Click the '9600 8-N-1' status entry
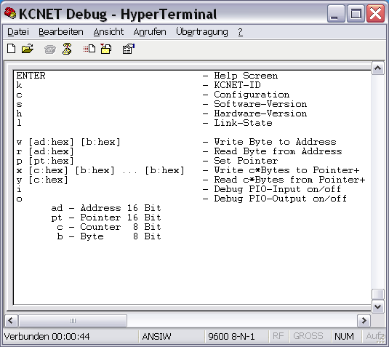The width and height of the screenshot is (389, 347). click(231, 337)
